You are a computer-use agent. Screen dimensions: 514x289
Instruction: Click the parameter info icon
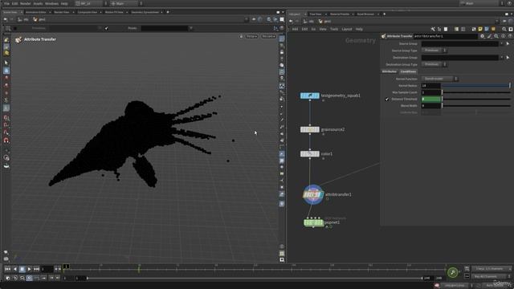coord(504,36)
